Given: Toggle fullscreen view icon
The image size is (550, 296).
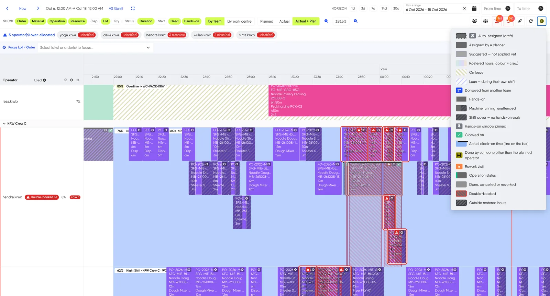Looking at the screenshot, I should click(133, 9).
